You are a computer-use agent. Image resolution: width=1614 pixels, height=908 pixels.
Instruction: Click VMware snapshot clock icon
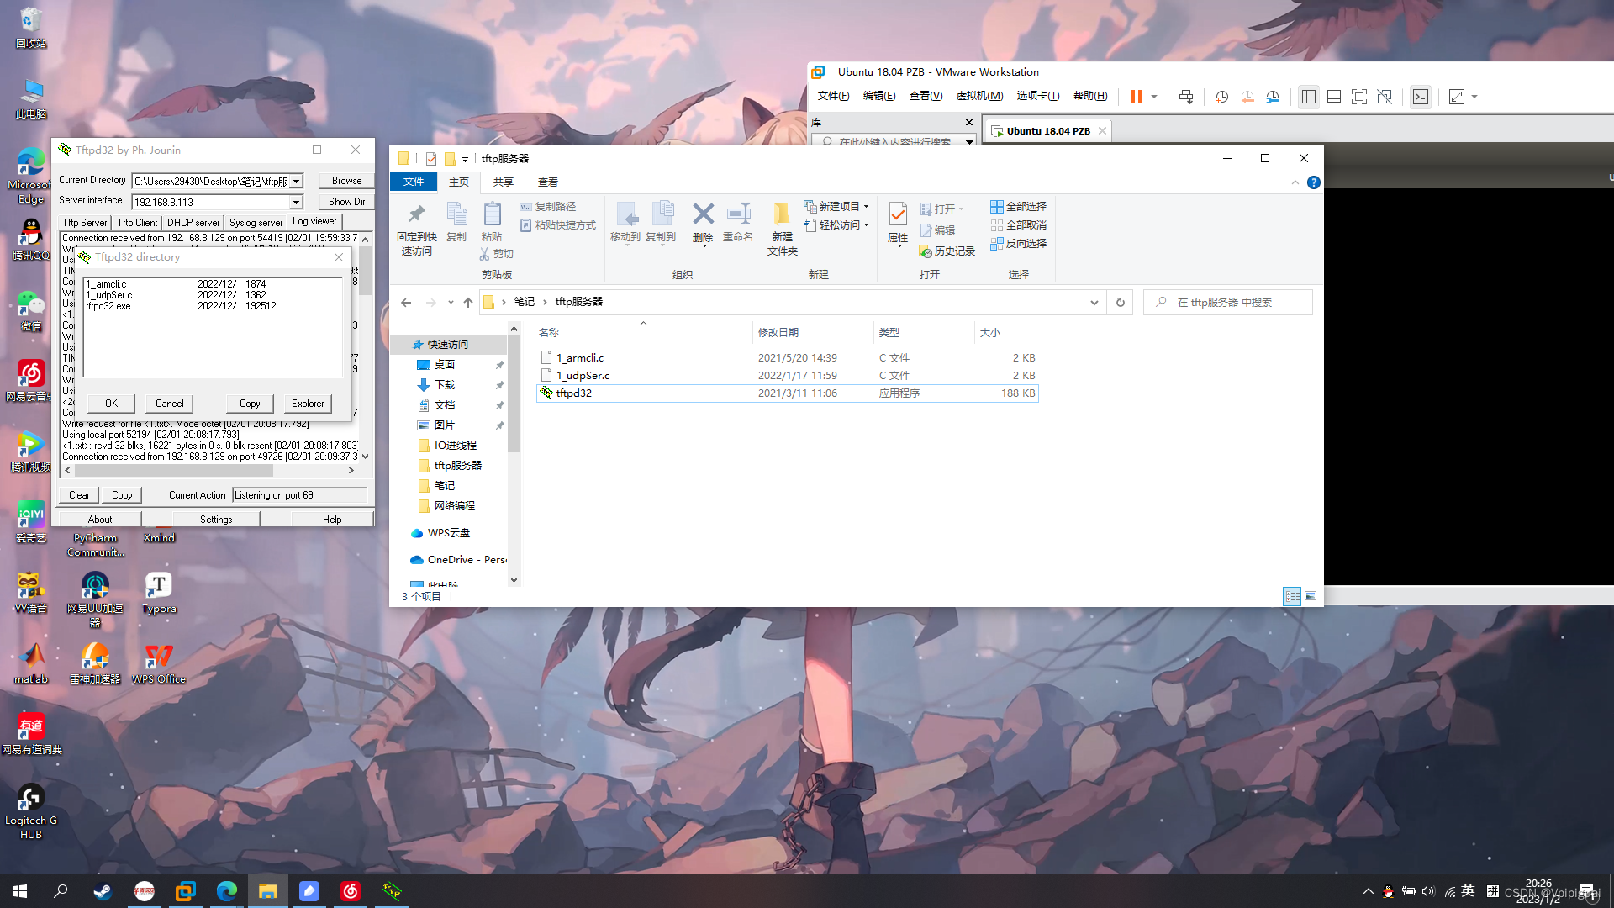pyautogui.click(x=1221, y=97)
